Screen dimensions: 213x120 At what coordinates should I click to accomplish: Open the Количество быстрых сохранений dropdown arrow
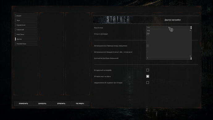[191, 58]
